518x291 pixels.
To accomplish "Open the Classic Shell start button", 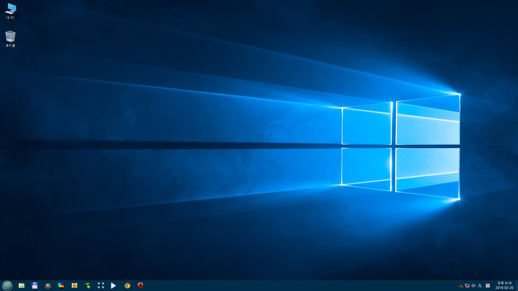I will [7, 286].
